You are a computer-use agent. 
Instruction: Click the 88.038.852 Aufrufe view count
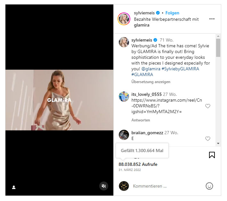pyautogui.click(x=138, y=164)
